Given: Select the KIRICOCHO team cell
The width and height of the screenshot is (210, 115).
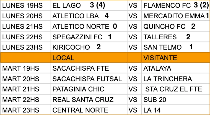Looking at the screenshot, I should point(89,47).
